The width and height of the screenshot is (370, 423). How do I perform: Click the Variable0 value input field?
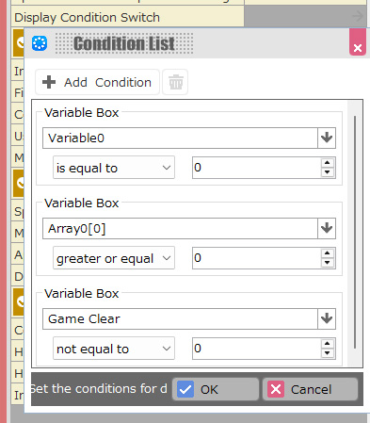click(257, 168)
